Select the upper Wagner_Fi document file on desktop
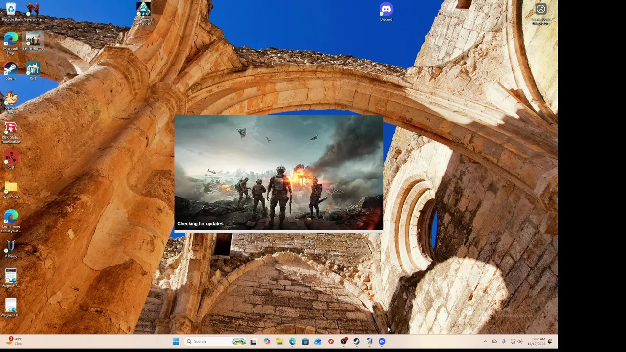Viewport: 626px width, 352px height. 11,279
